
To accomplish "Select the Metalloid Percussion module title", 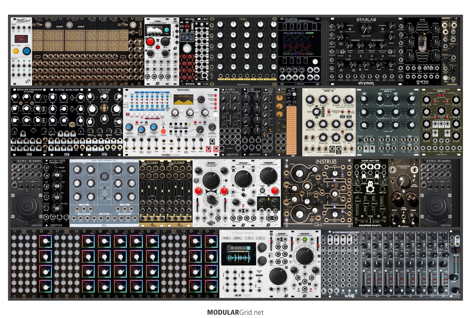I will pos(30,90).
